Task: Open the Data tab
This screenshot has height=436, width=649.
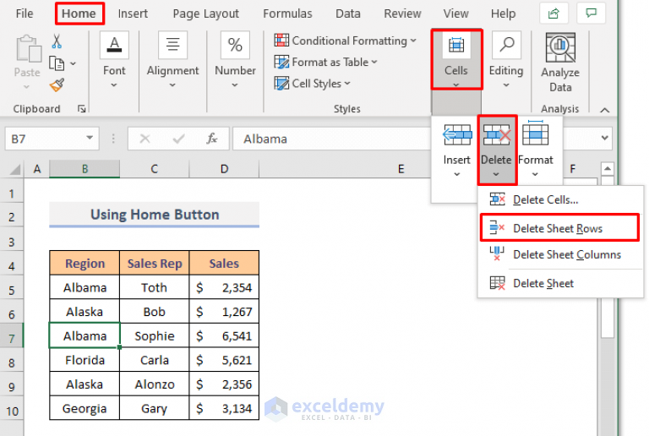Action: tap(347, 14)
